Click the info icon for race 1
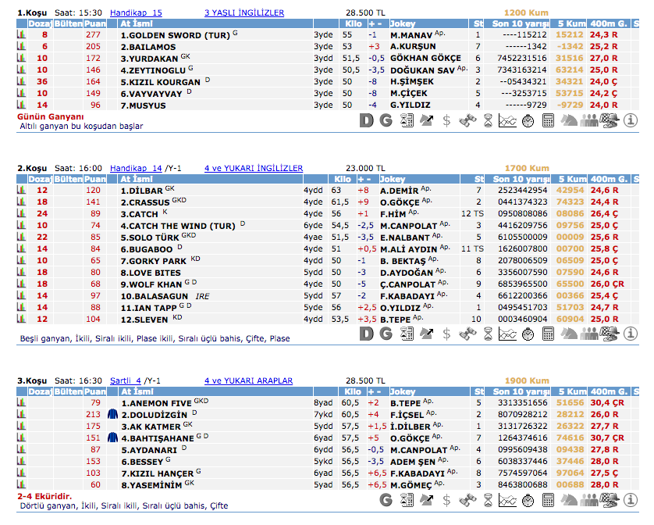This screenshot has height=525, width=654. [x=632, y=120]
